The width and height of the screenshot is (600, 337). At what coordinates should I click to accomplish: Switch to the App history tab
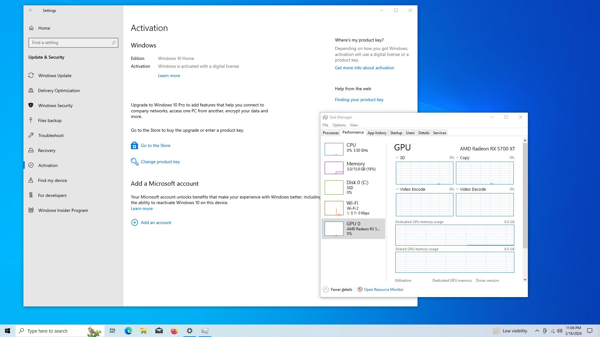377,133
